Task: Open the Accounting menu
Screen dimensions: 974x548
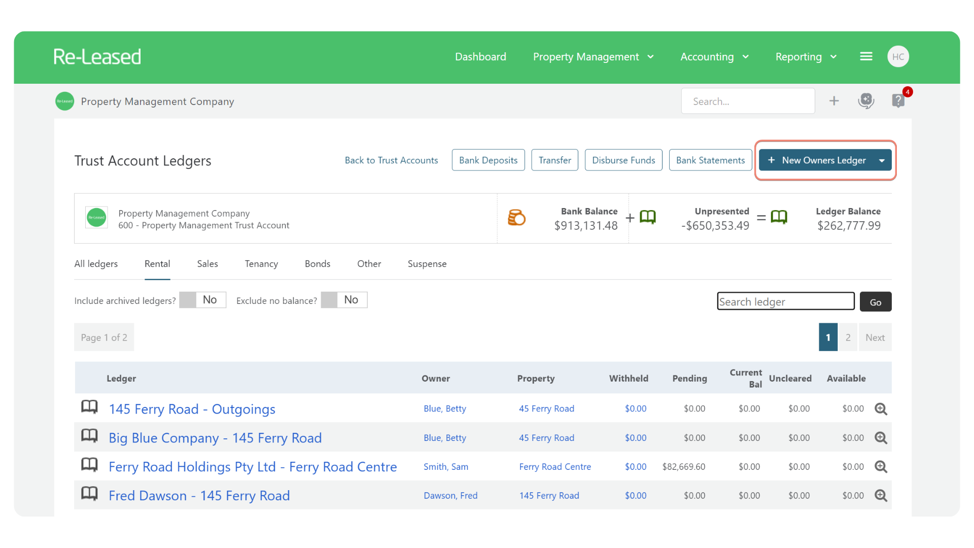Action: [x=713, y=57]
